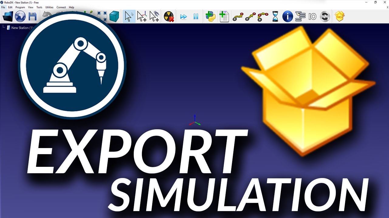The height and width of the screenshot is (218, 389).
Task: Click the Export Simulation box toolbar icon
Action: pyautogui.click(x=339, y=16)
